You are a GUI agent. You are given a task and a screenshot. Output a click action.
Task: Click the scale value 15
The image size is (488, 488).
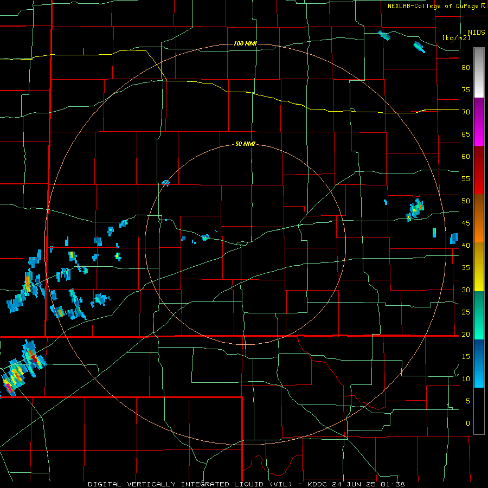466,356
